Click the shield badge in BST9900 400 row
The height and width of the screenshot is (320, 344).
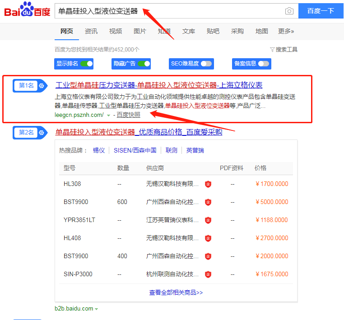click(x=208, y=256)
